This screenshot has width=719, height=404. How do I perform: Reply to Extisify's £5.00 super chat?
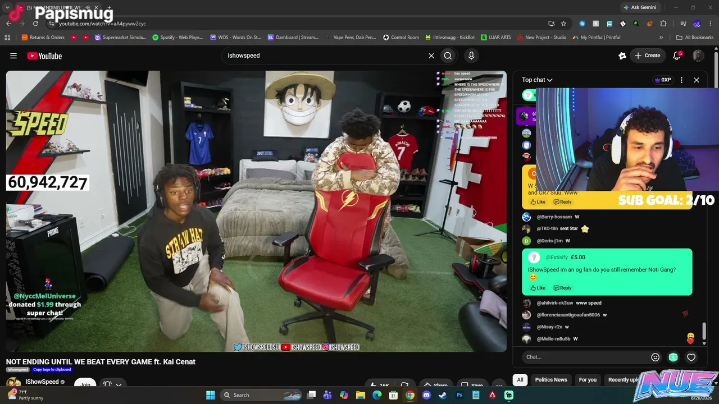tap(562, 288)
